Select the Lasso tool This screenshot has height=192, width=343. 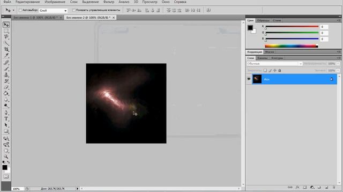coord(6,37)
